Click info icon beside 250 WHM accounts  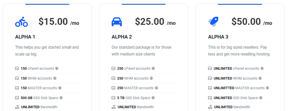click(x=151, y=78)
